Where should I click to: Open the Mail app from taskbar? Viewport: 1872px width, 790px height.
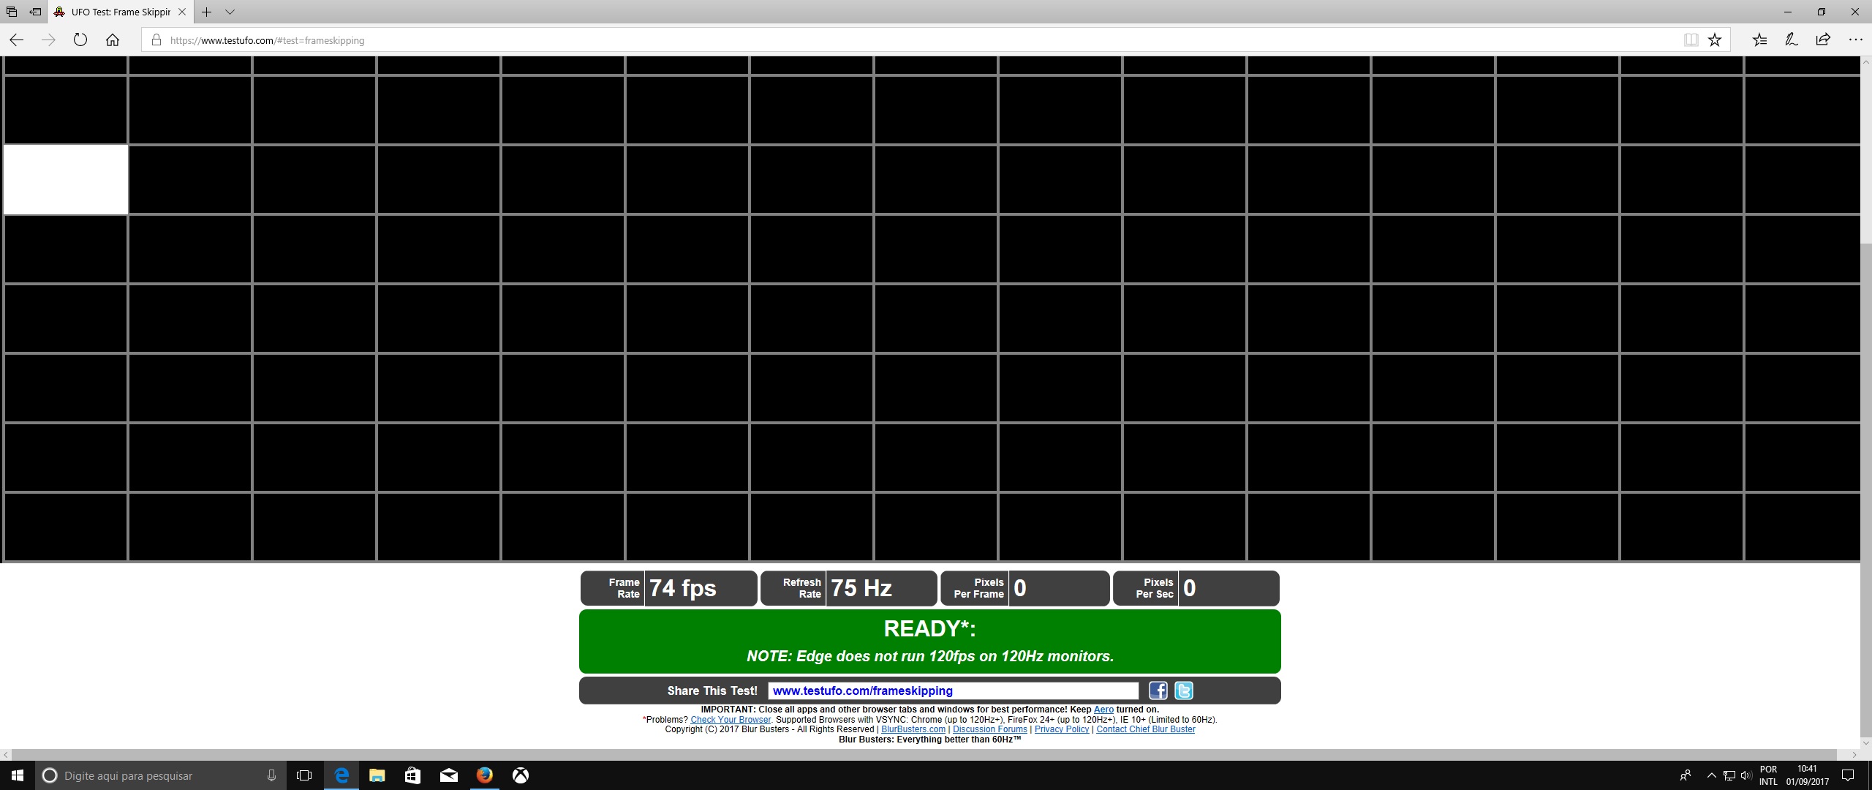449,775
